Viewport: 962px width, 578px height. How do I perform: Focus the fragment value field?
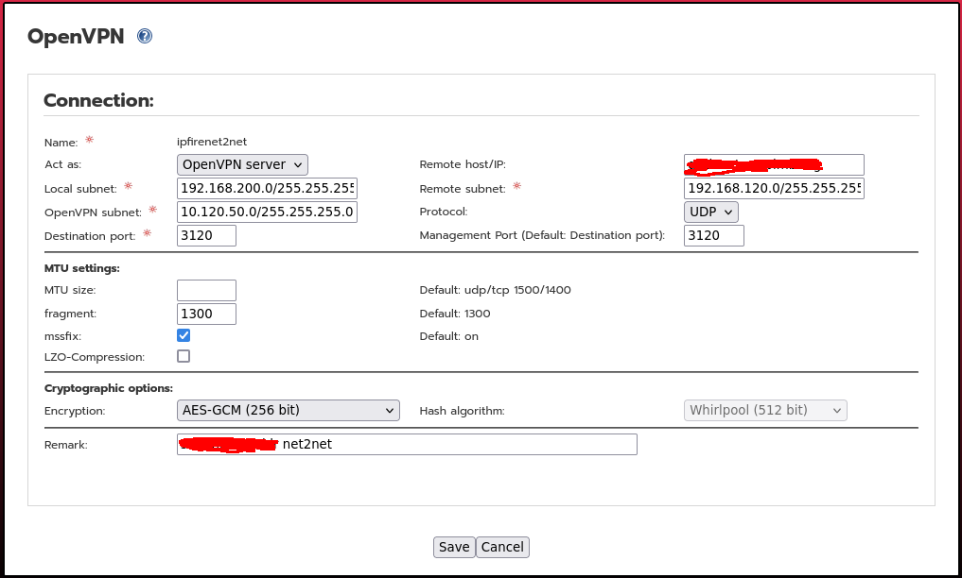(207, 314)
